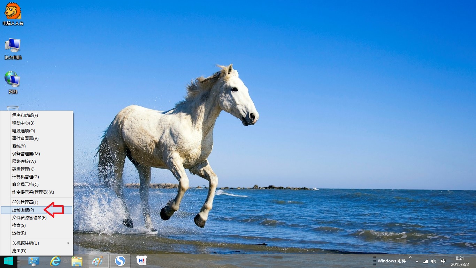Launch 计算机管理(G) from the menu
Screen dimensions: 476x268
pos(37,177)
